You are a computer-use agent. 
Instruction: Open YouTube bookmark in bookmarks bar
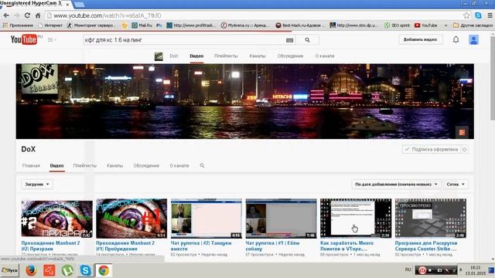tap(426, 25)
